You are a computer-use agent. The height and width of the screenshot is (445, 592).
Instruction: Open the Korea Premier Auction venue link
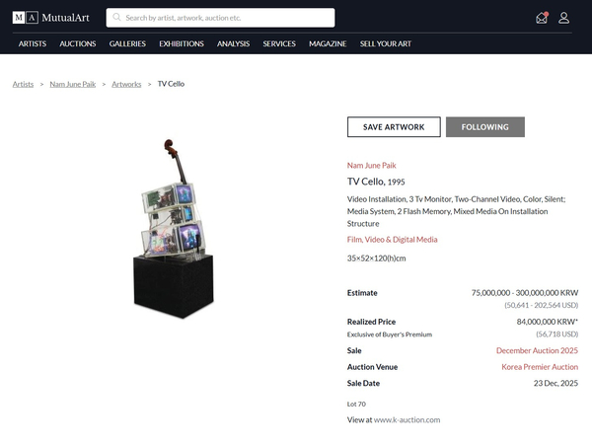pyautogui.click(x=540, y=367)
